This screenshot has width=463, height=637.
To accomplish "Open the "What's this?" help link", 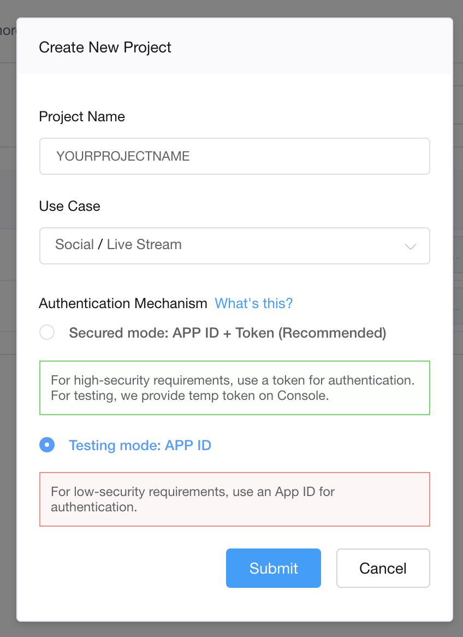I will point(254,303).
